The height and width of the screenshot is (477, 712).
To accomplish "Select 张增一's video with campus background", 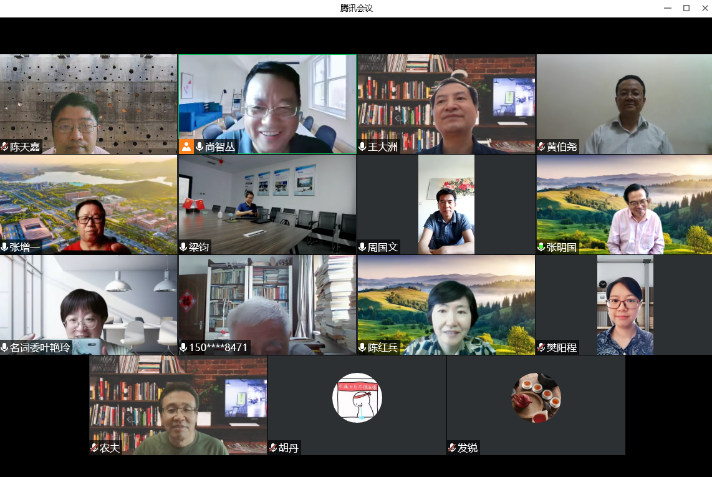I will point(89,205).
